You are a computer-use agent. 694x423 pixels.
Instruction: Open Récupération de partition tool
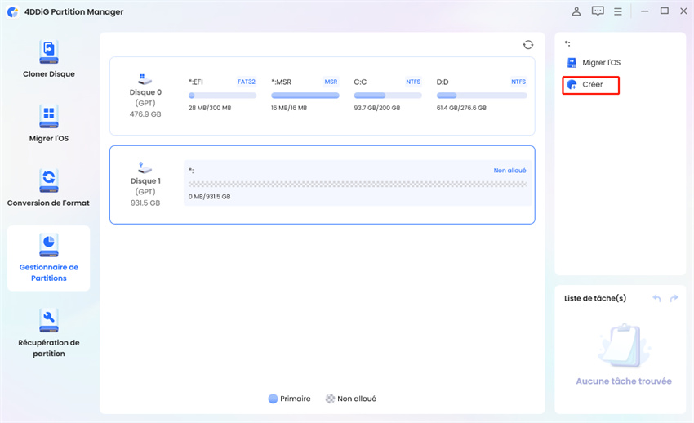(x=49, y=332)
